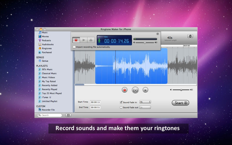Open the Sound Fade out duration dropdown

coord(145,107)
